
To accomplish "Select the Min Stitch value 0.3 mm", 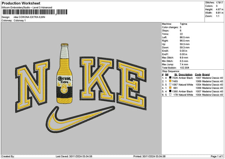I will [x=184, y=61].
